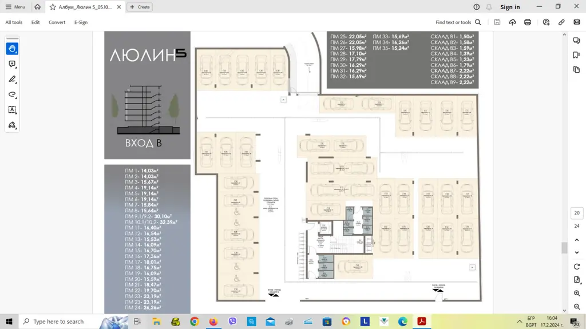Star the Албум_Люлин 5 document tab
The image size is (586, 329).
pyautogui.click(x=53, y=7)
